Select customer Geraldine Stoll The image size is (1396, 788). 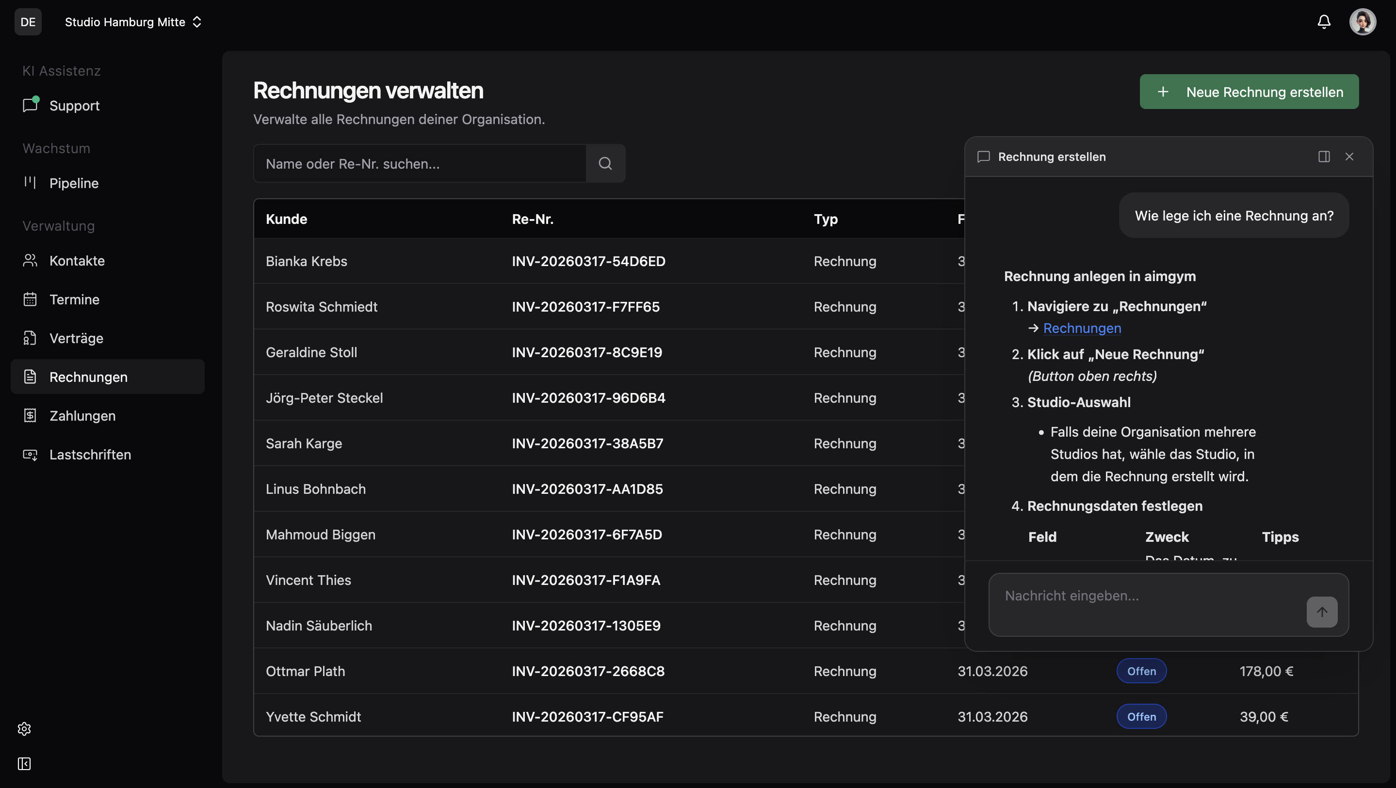311,352
